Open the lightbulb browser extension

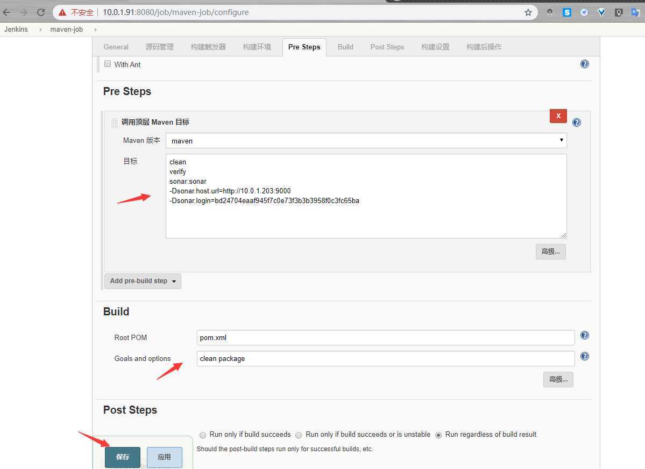(550, 12)
